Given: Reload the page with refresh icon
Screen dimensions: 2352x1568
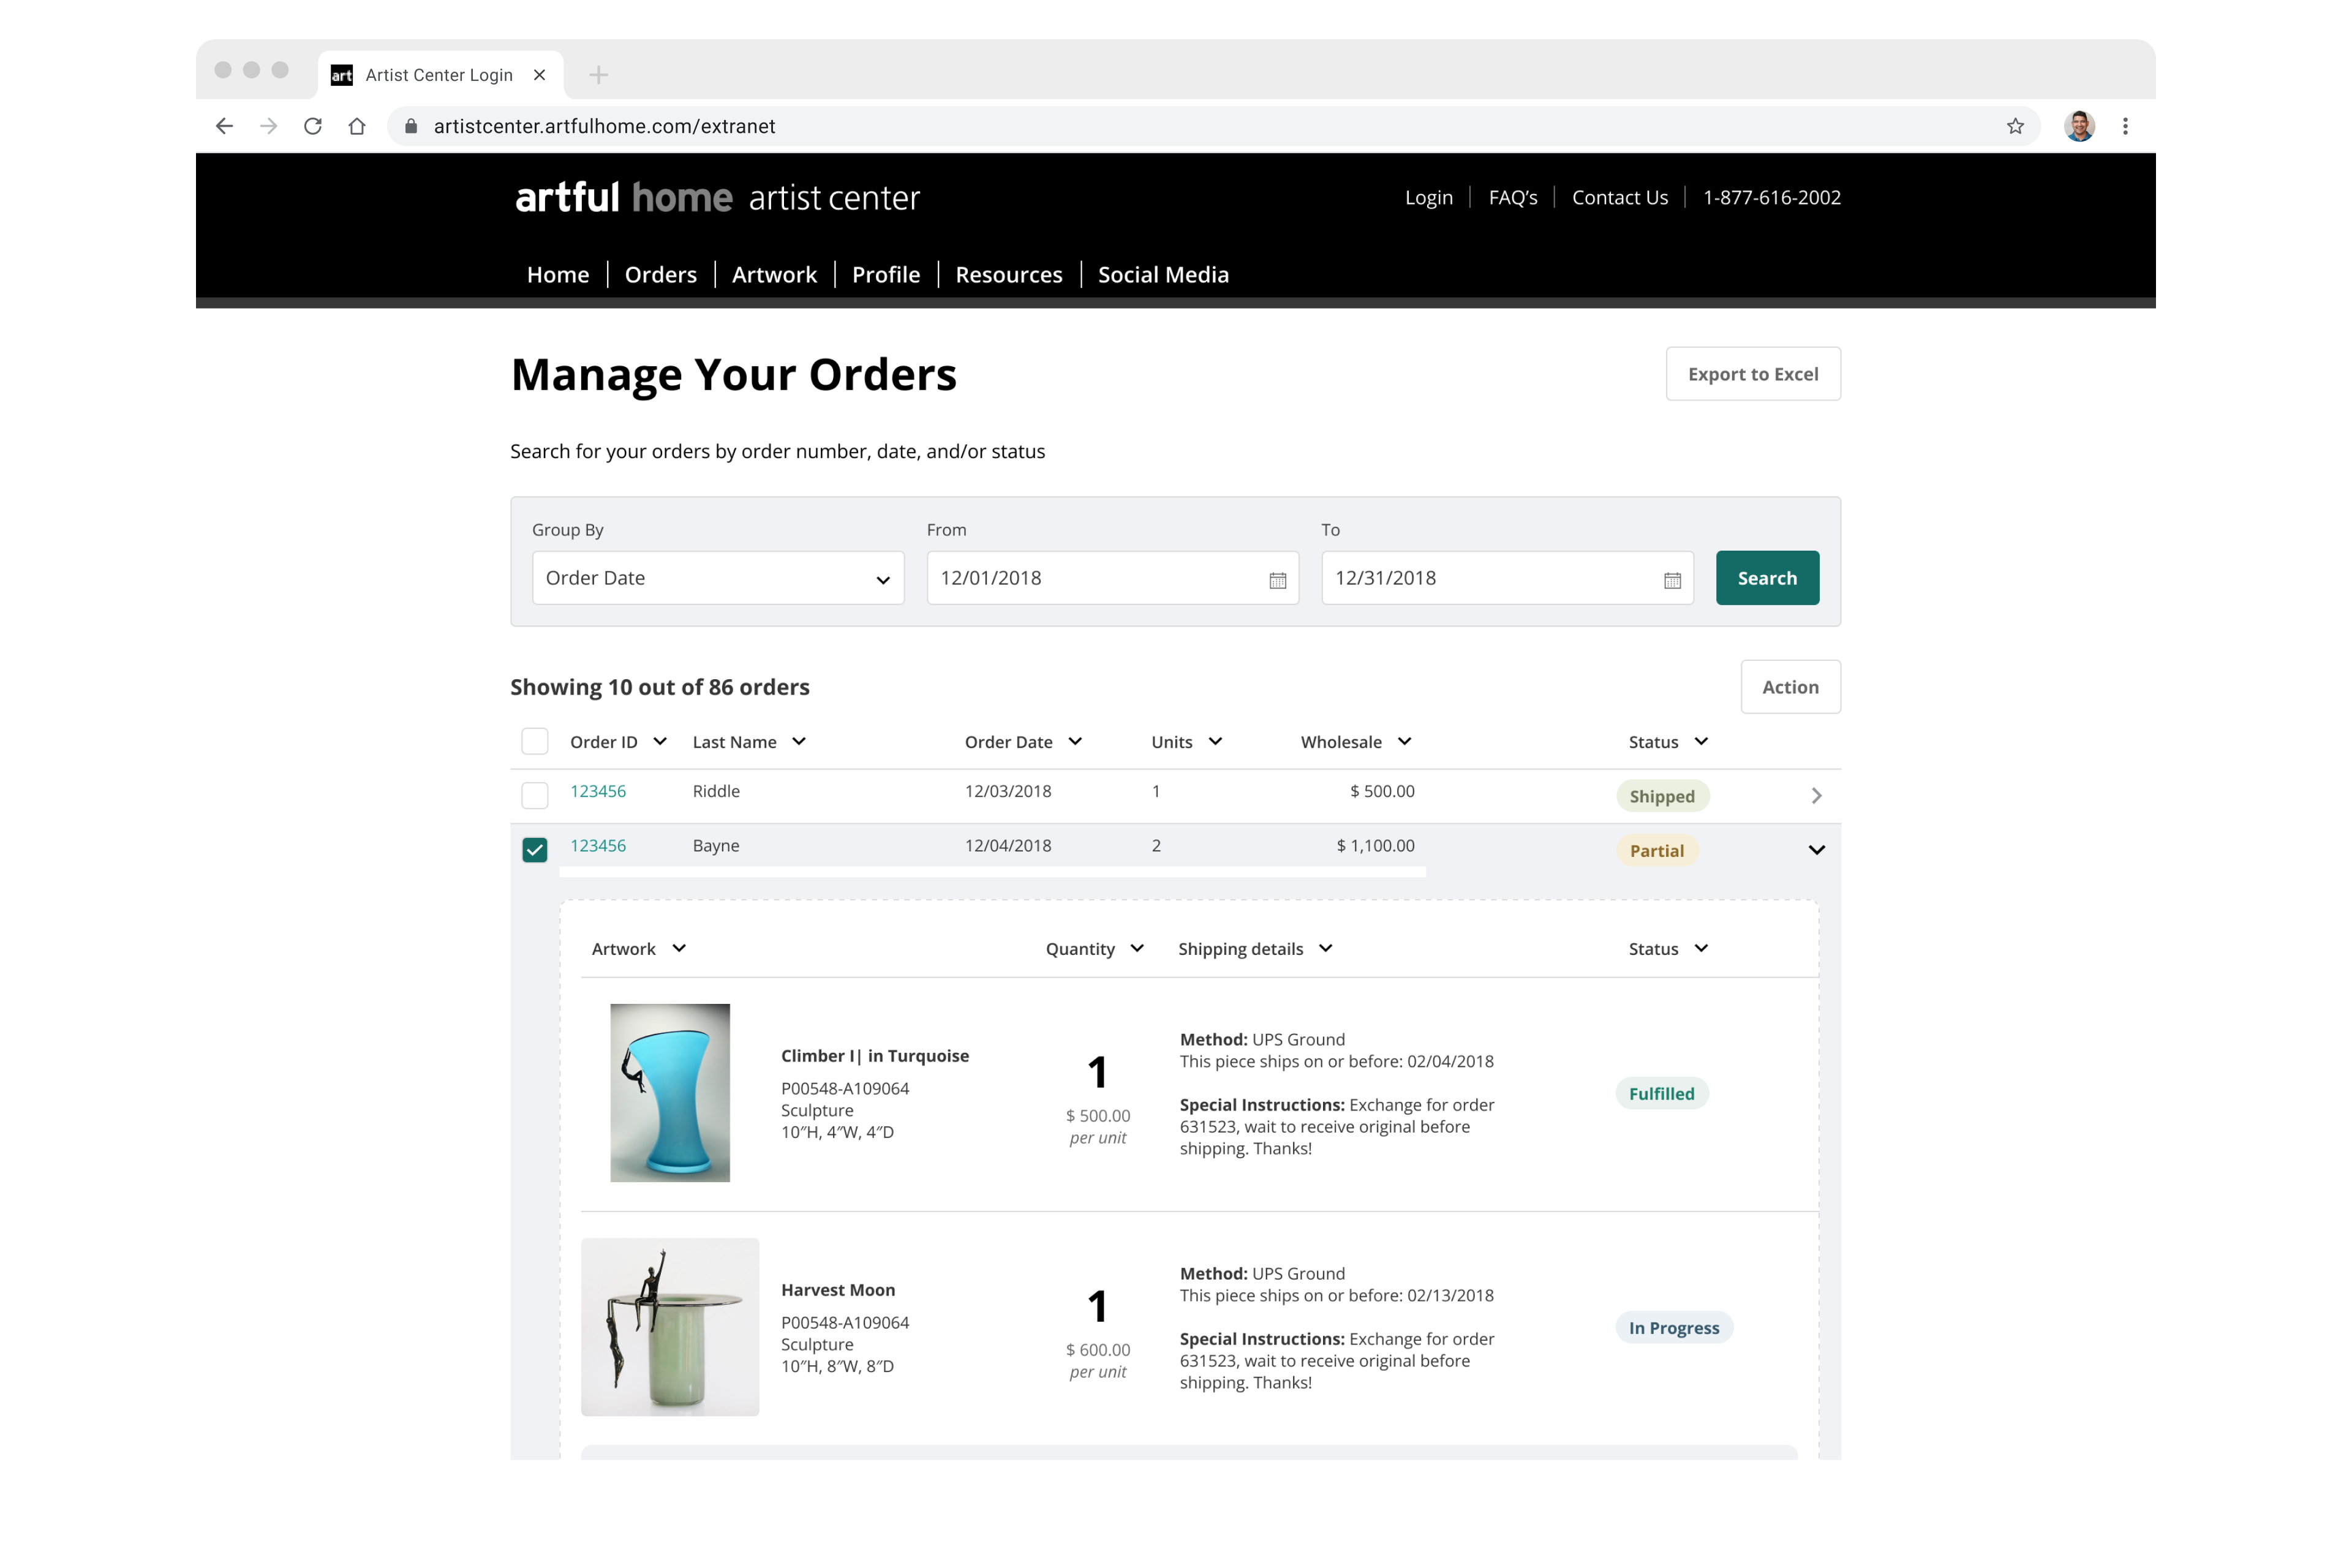Looking at the screenshot, I should pos(313,126).
